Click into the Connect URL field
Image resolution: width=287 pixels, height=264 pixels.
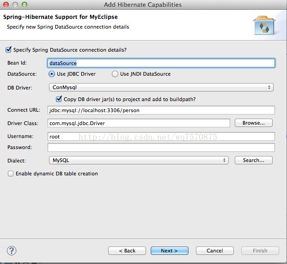161,110
